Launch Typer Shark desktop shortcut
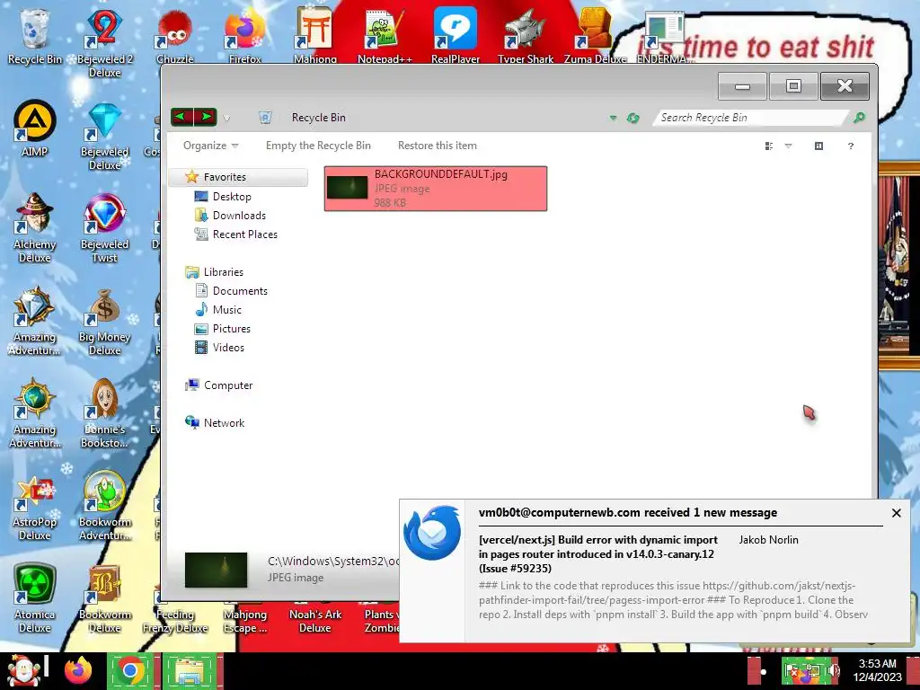The height and width of the screenshot is (690, 920). pyautogui.click(x=525, y=35)
